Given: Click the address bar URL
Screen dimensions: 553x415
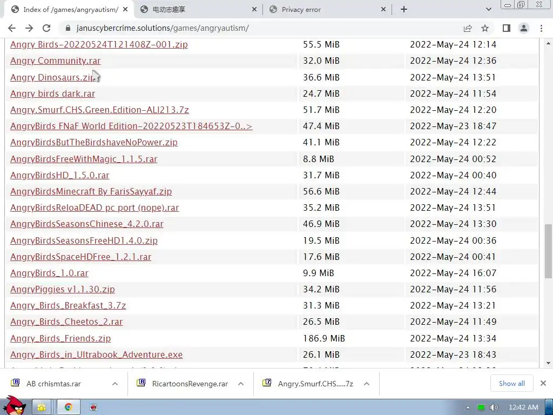Looking at the screenshot, I should tap(163, 28).
